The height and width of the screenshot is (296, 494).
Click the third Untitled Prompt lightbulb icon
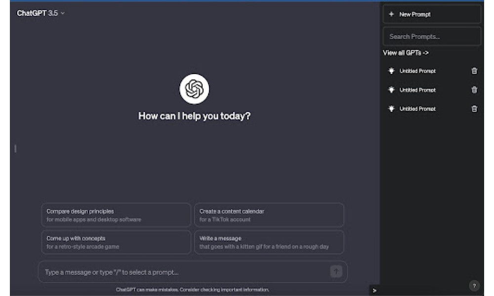(x=391, y=109)
